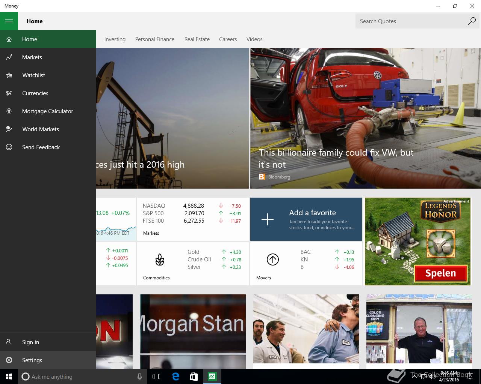Open the Careers tab
The height and width of the screenshot is (384, 481).
tap(228, 39)
